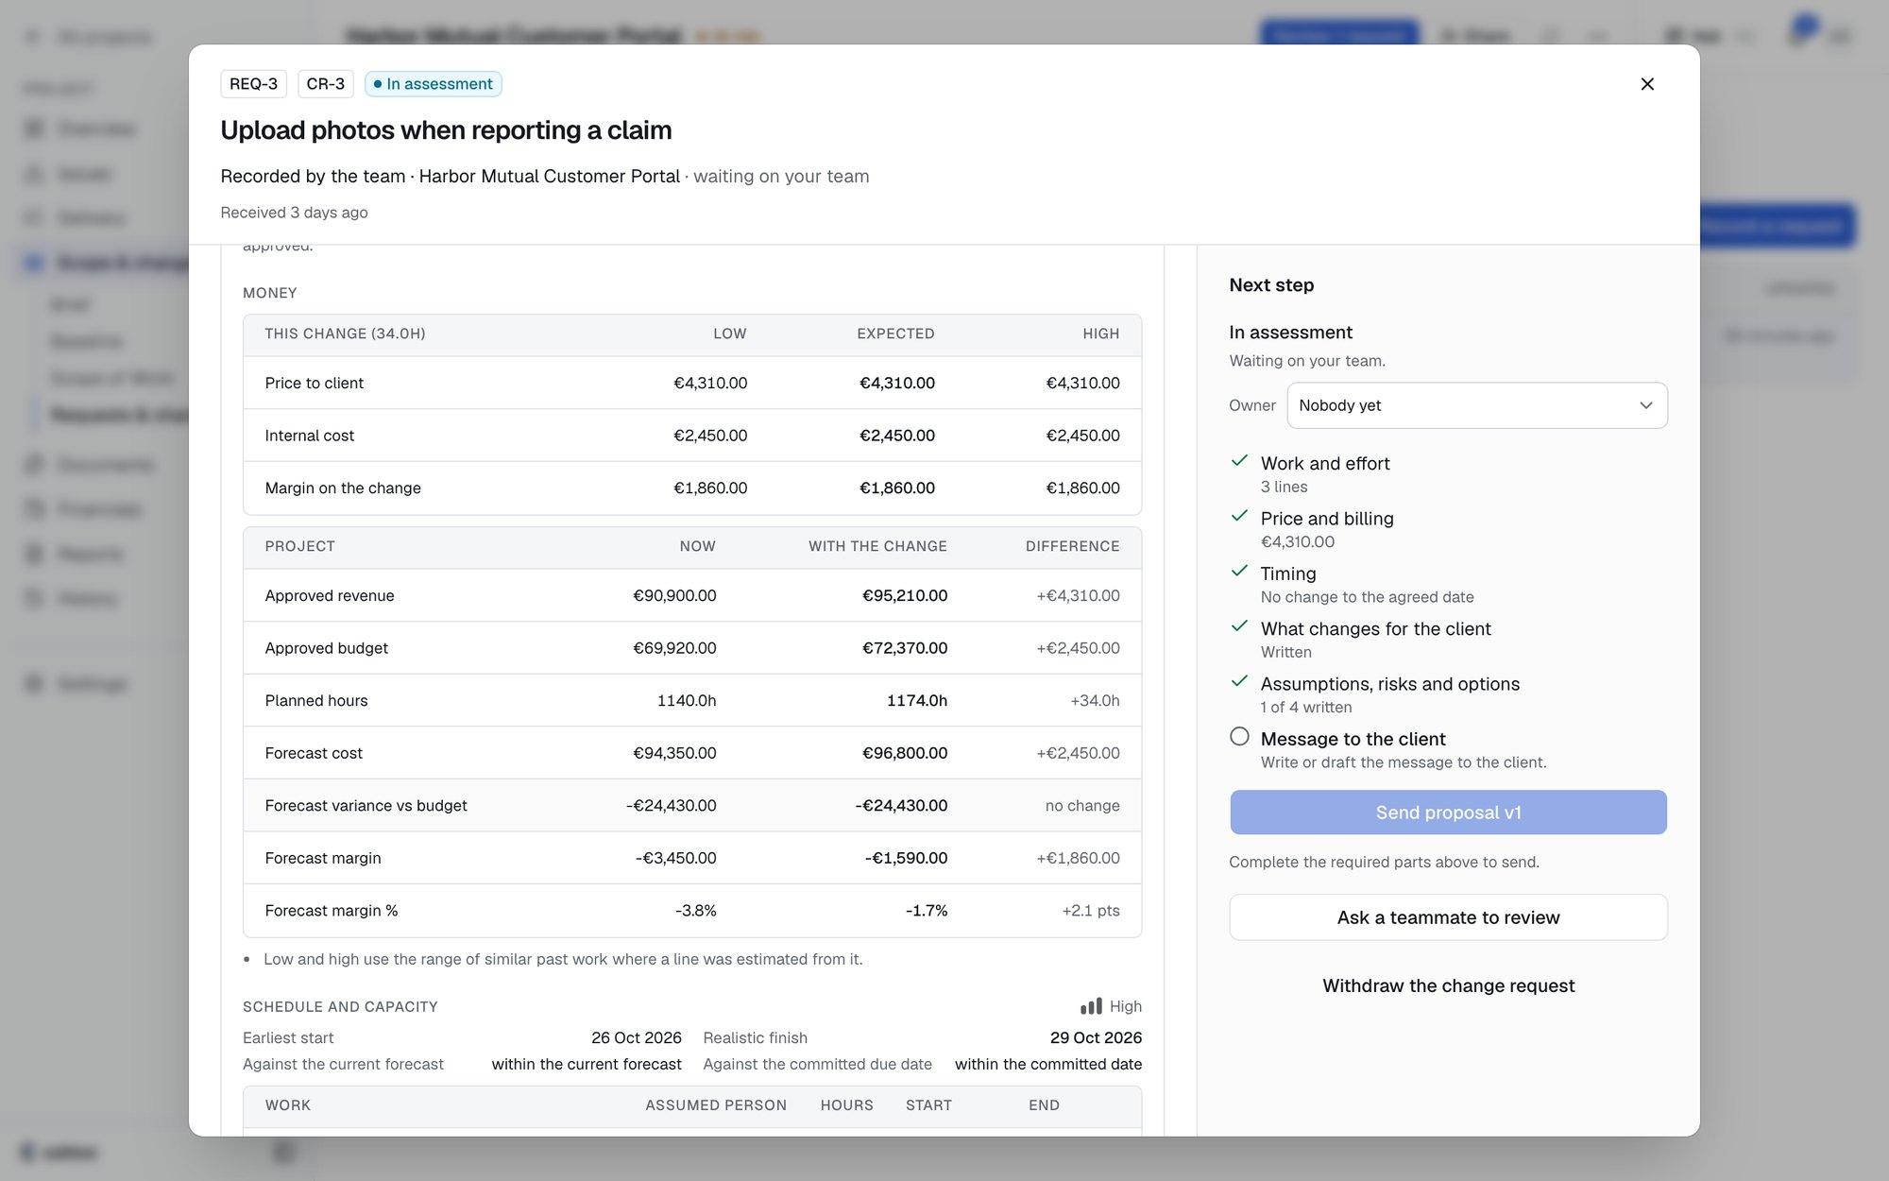
Task: Click the Harbor Mutual Customer Portal project name
Action: (x=549, y=177)
